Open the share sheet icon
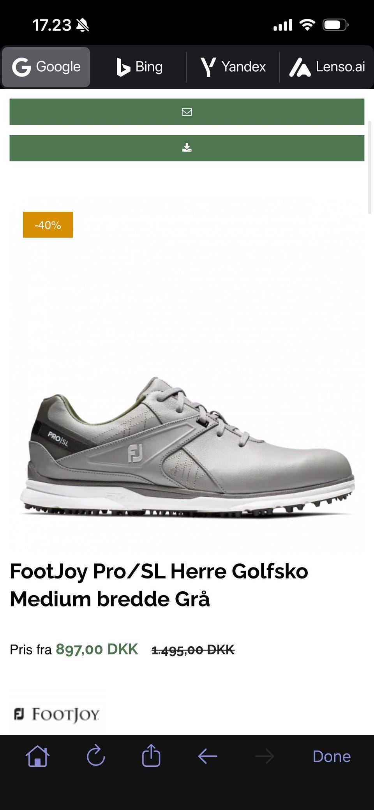Screen dimensions: 374x810 tap(151, 755)
